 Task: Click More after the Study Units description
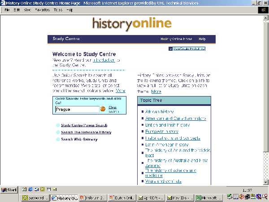pyautogui.click(x=156, y=92)
